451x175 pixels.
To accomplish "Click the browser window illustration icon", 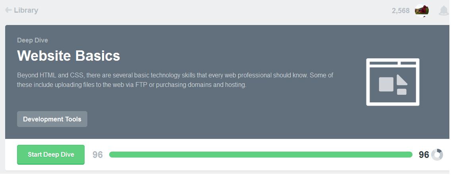I will click(x=393, y=82).
